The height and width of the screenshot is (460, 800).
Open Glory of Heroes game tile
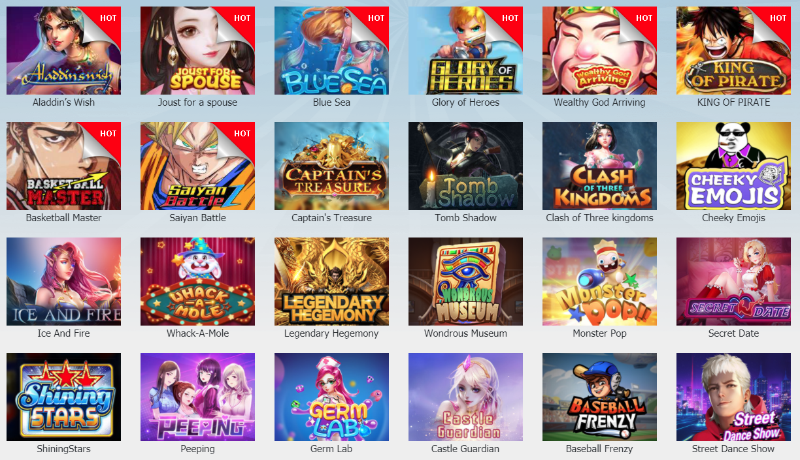pos(465,50)
